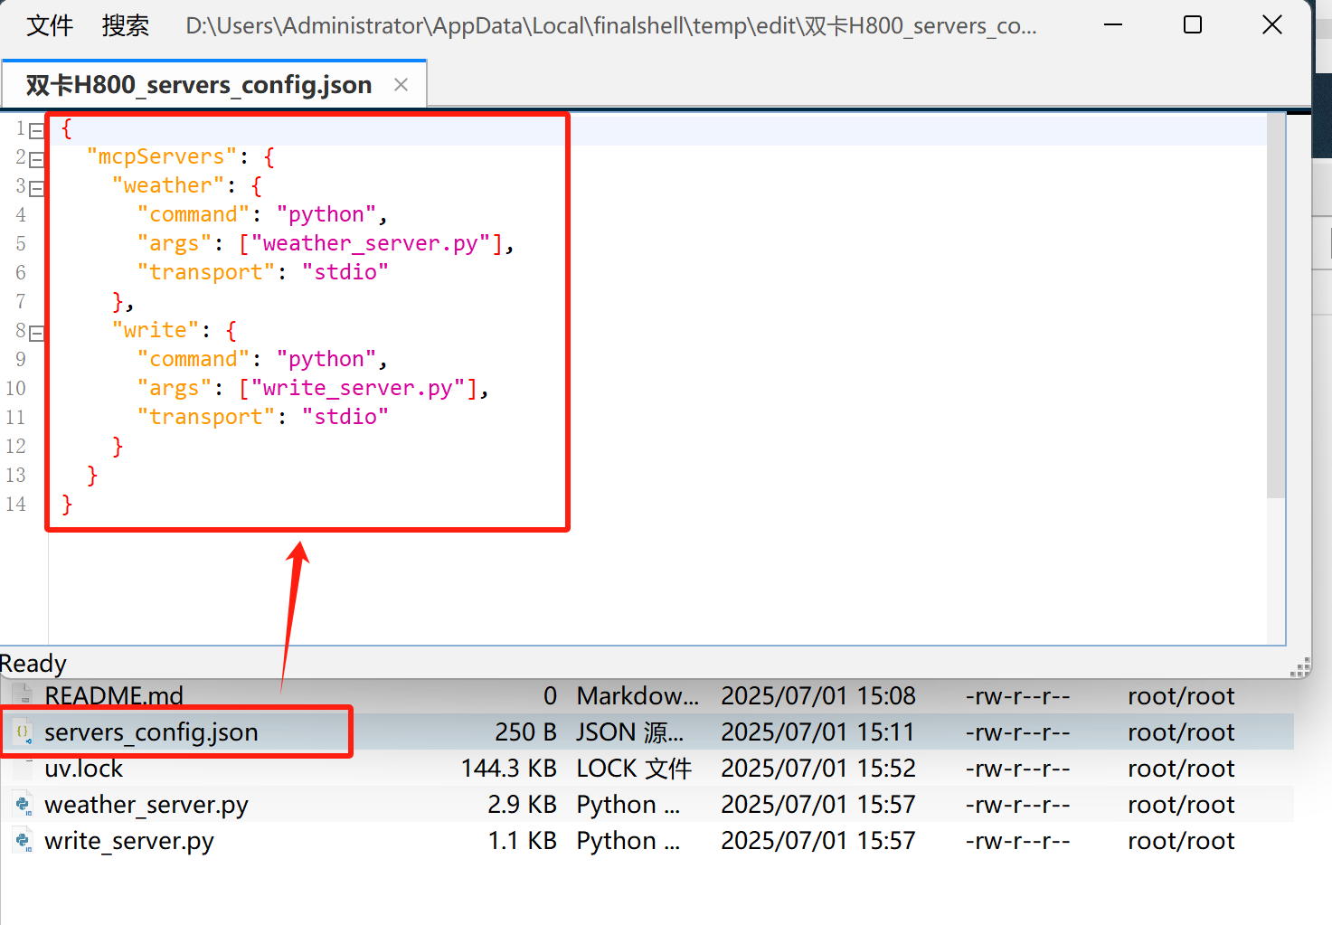Click the window resize grip icon

point(1299,667)
